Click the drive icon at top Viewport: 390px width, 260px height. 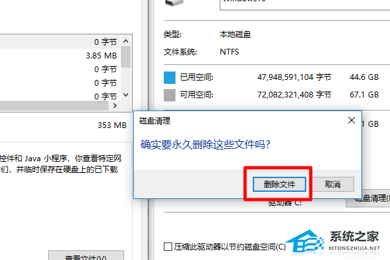click(174, 3)
